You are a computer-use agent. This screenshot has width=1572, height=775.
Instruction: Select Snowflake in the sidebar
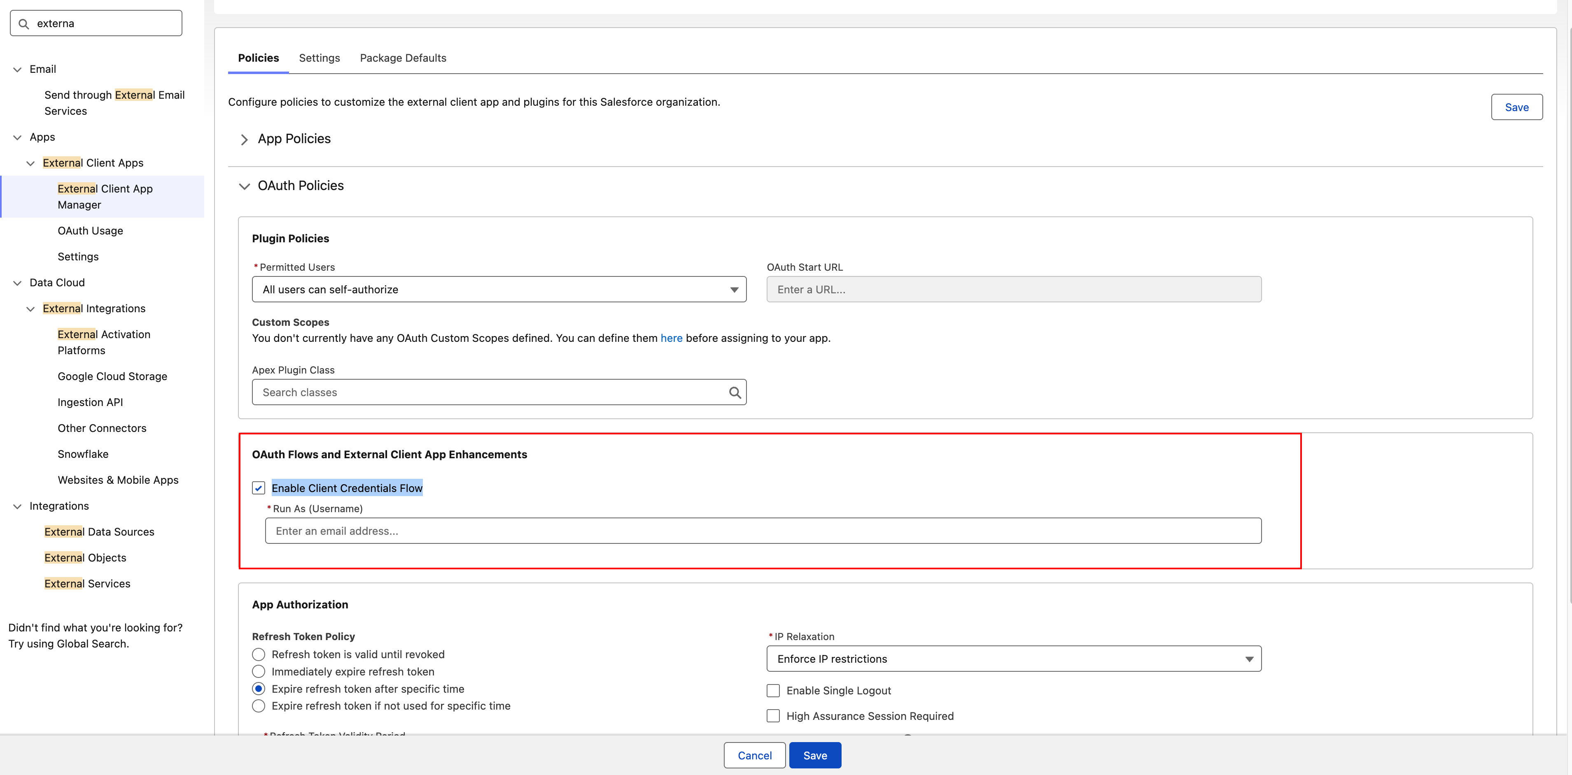pyautogui.click(x=83, y=454)
